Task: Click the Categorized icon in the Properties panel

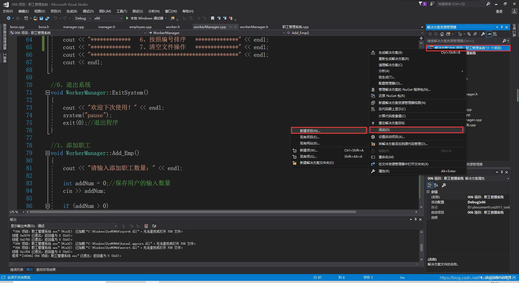Action: pos(430,185)
